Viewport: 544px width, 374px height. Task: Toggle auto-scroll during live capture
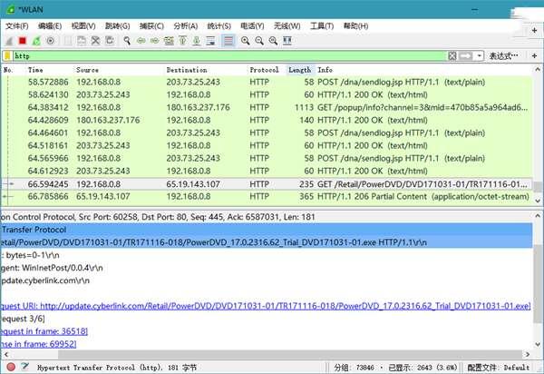click(x=211, y=41)
